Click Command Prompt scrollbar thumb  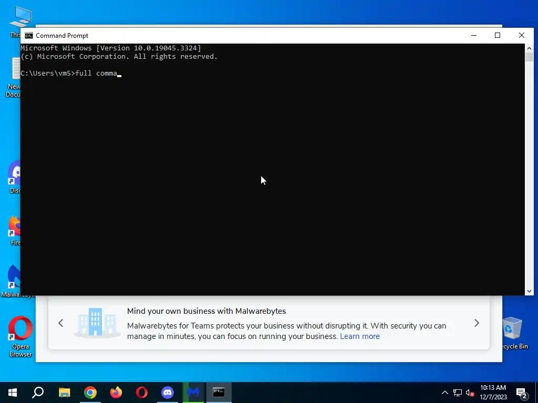click(x=529, y=57)
